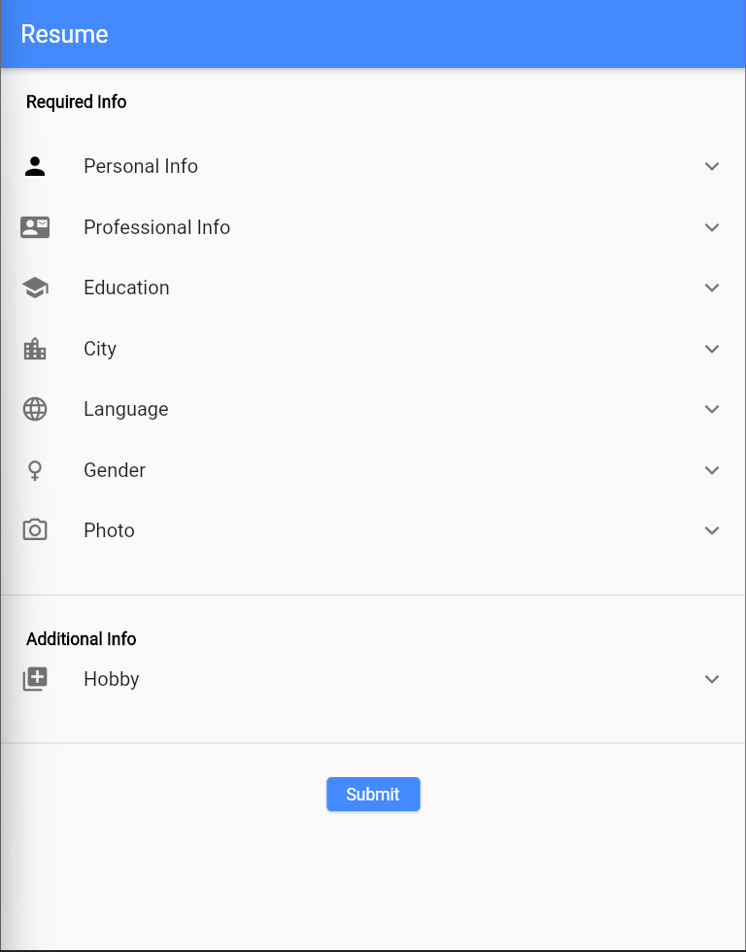
Task: Expand the Professional Info section
Action: (712, 226)
